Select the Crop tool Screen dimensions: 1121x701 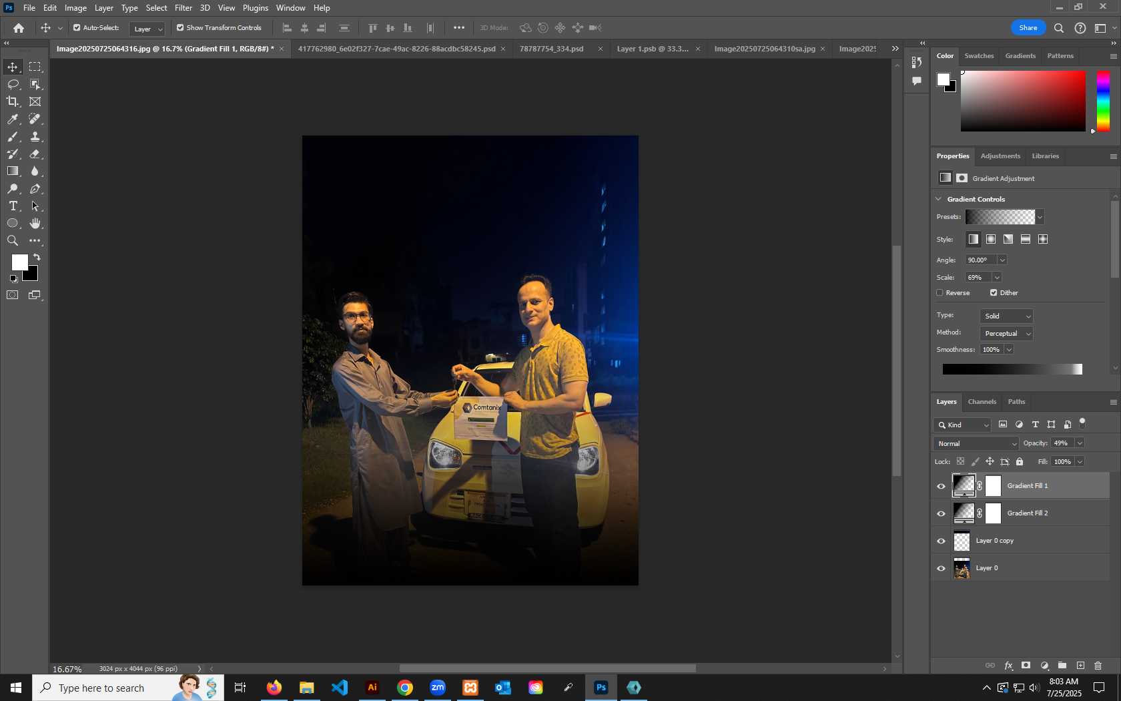click(x=13, y=101)
